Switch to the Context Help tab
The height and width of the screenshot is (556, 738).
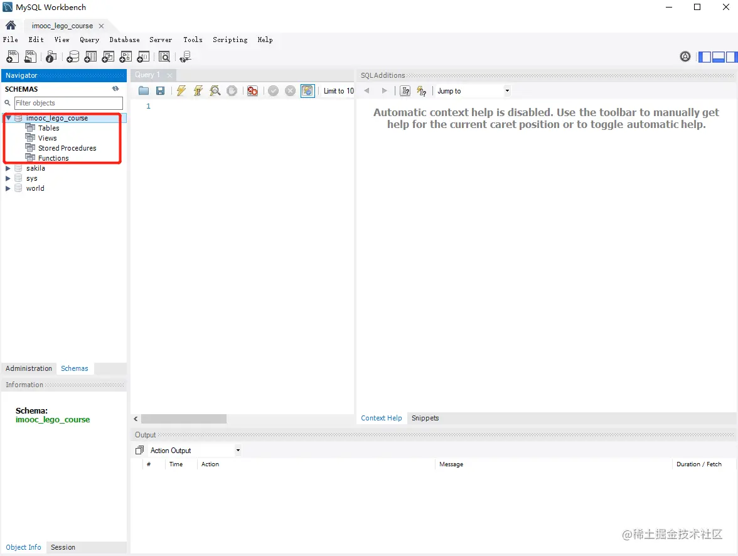pyautogui.click(x=382, y=418)
